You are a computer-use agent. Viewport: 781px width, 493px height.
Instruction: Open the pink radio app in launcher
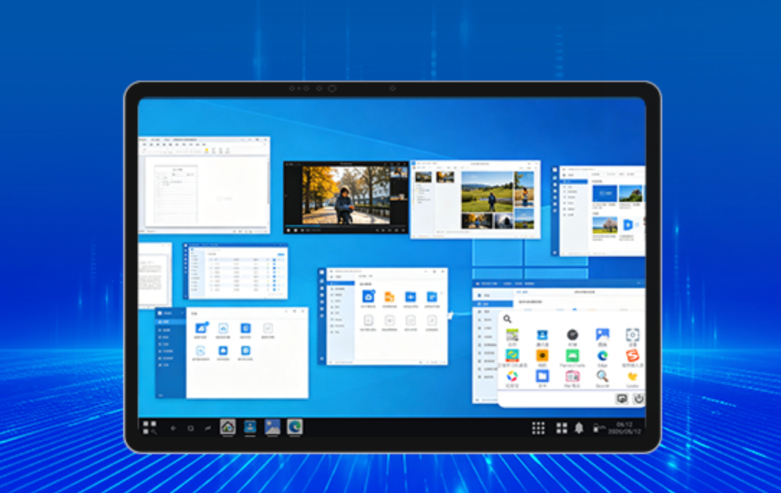(572, 376)
